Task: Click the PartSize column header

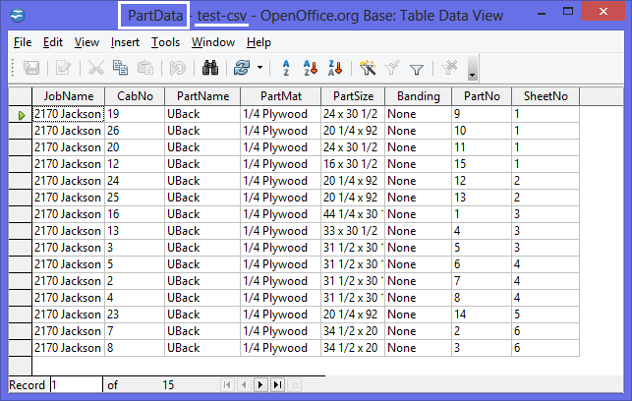Action: click(352, 96)
